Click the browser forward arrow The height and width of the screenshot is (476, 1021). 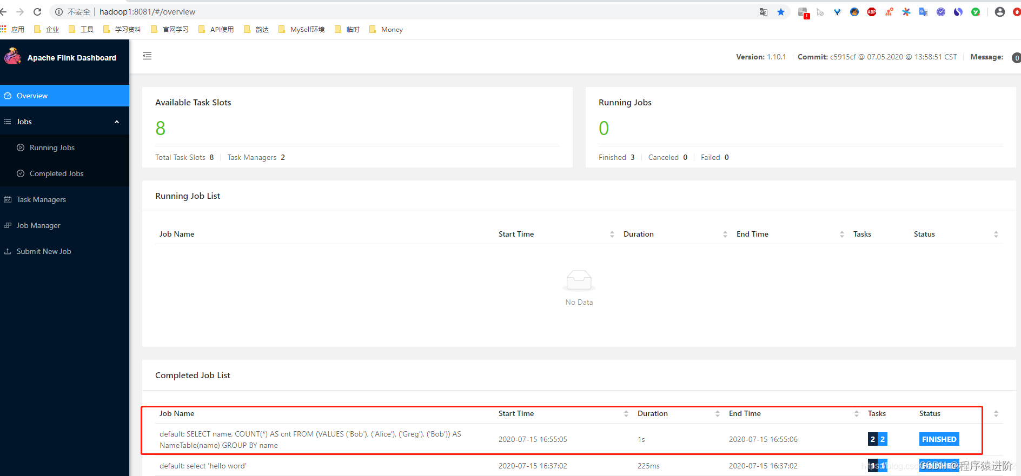20,11
